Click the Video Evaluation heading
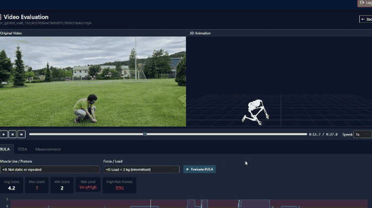The width and height of the screenshot is (372, 208). [x=26, y=17]
